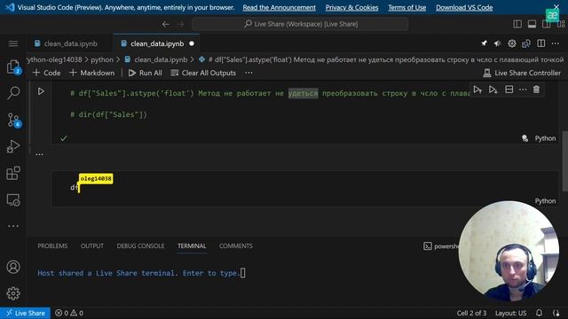This screenshot has height=319, width=568.
Task: Open the Extensions view
Action: 13,173
